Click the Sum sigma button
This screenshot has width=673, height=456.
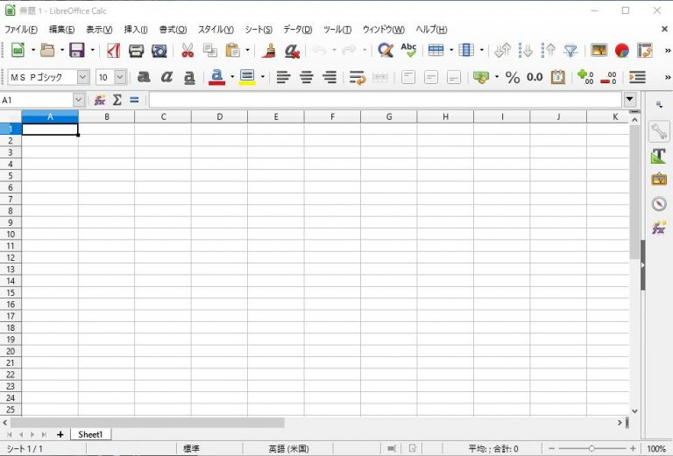(117, 100)
